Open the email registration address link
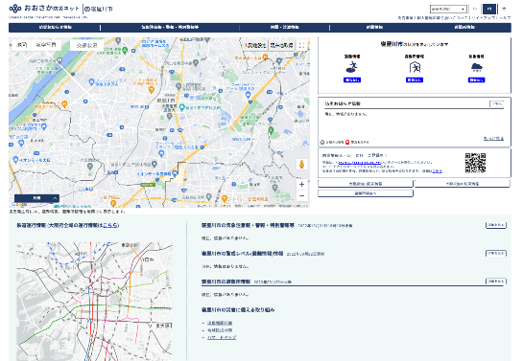The width and height of the screenshot is (523, 361). 360,163
